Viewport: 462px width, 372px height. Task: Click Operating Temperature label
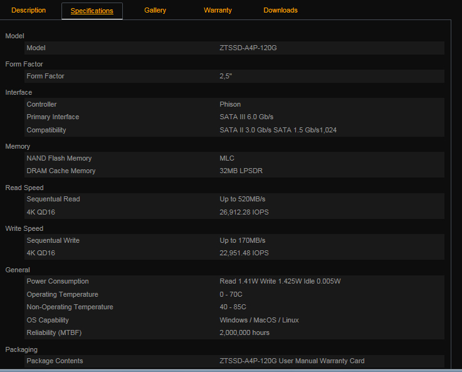pyautogui.click(x=63, y=294)
